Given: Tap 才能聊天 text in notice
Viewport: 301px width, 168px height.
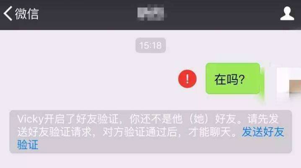Looking at the screenshot, I should click(210, 132).
